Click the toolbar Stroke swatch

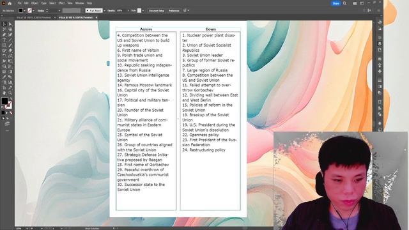[x=8, y=105]
